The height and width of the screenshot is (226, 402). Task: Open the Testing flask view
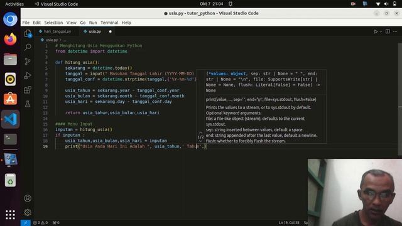[x=28, y=104]
